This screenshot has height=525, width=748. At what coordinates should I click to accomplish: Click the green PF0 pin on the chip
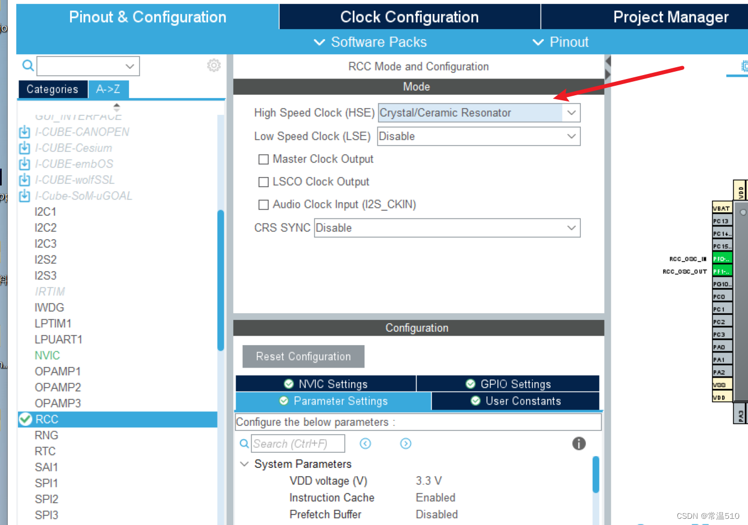coord(722,259)
